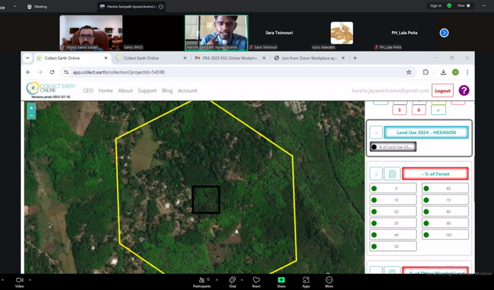Collapse the % of Forest question
The width and height of the screenshot is (494, 290).
tap(376, 174)
